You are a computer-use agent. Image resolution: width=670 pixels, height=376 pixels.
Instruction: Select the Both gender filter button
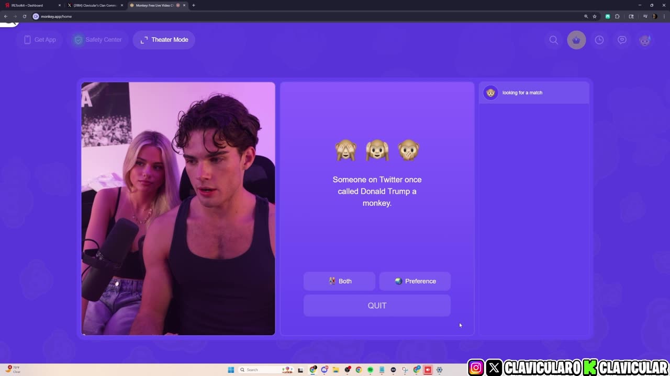(x=339, y=281)
